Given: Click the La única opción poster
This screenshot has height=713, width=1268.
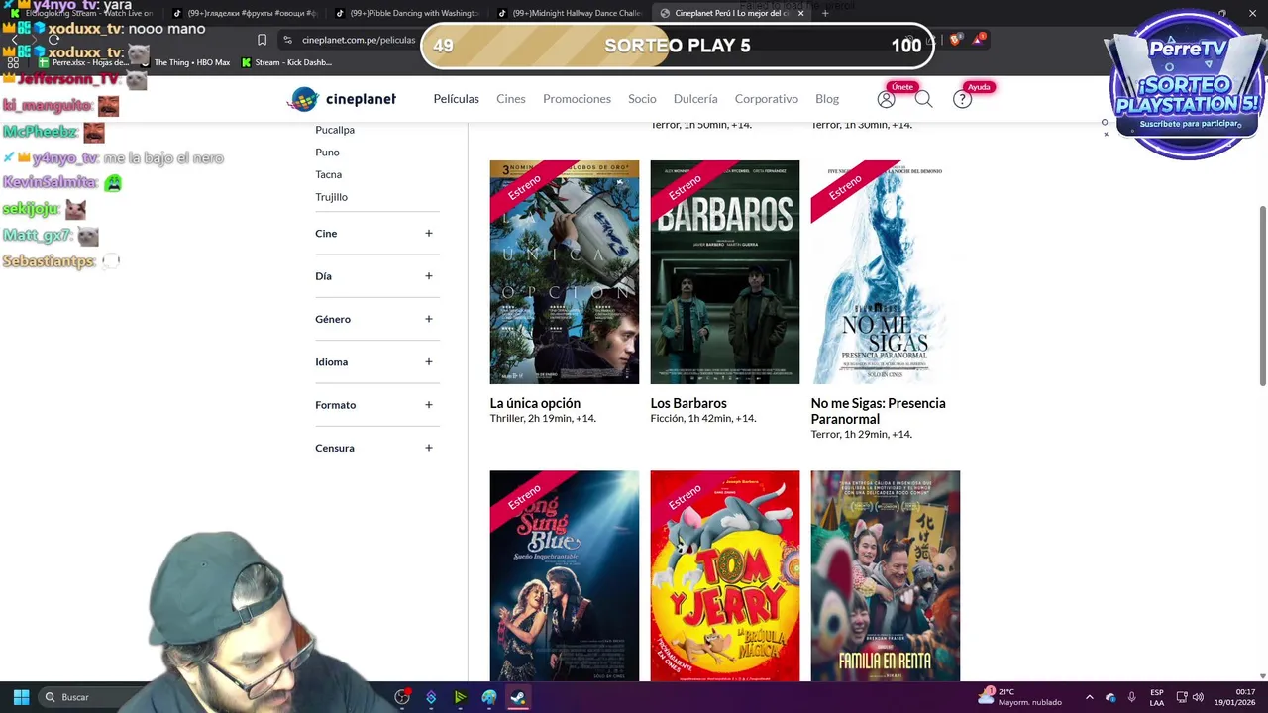Looking at the screenshot, I should (565, 272).
